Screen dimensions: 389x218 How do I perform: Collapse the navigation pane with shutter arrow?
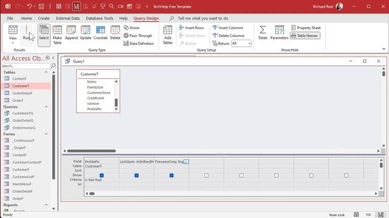53,58
